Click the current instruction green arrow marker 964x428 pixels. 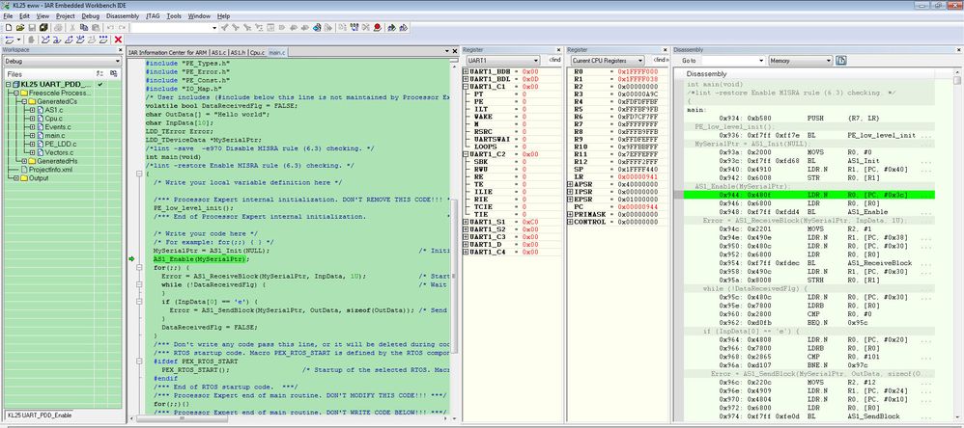tap(131, 258)
